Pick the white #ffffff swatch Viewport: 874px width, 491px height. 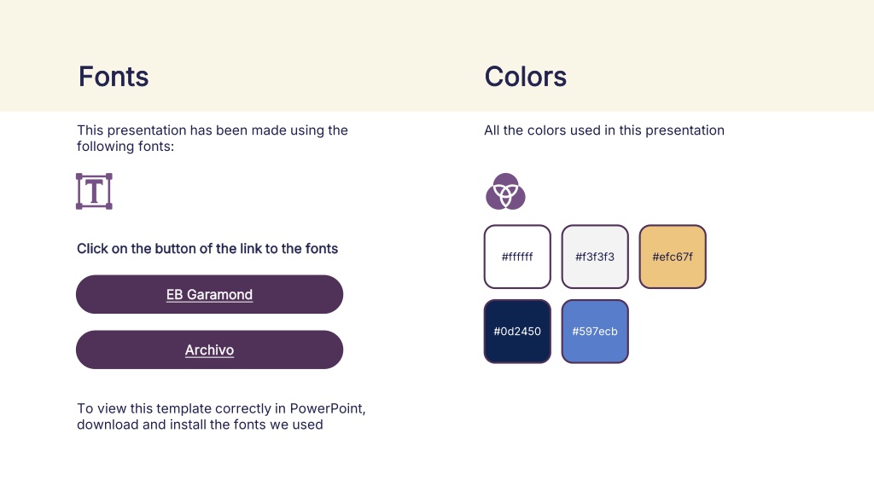pos(517,257)
